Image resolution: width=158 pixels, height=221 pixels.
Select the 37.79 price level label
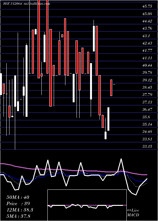coord(147,95)
